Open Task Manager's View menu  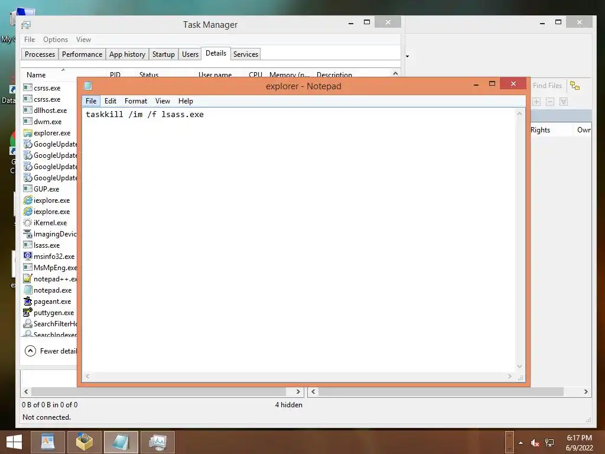(83, 40)
